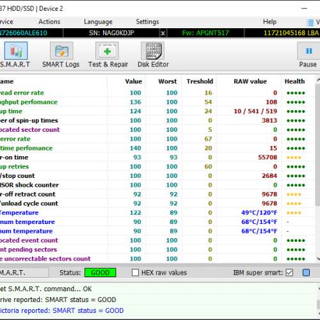The height and width of the screenshot is (320, 320).
Task: Click 'SOR shock counter' row name
Action: [29, 185]
